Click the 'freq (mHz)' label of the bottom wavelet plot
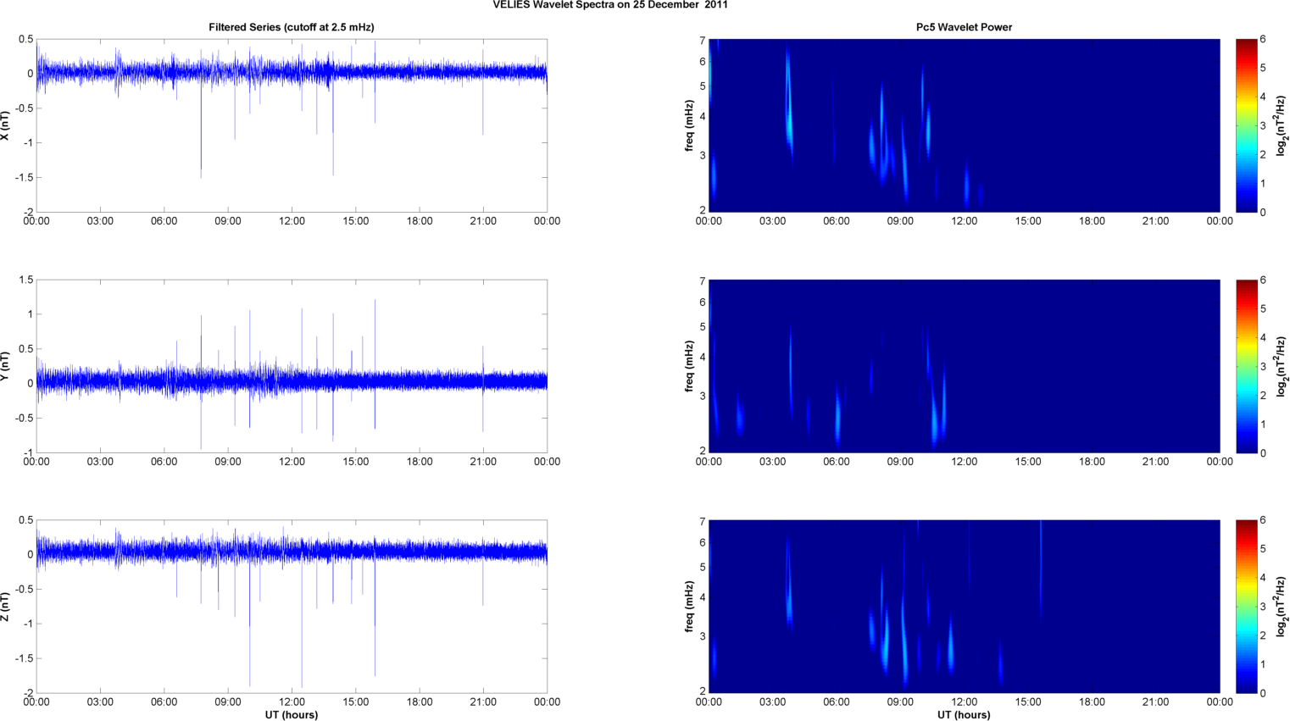Image resolution: width=1290 pixels, height=721 pixels. 689,607
